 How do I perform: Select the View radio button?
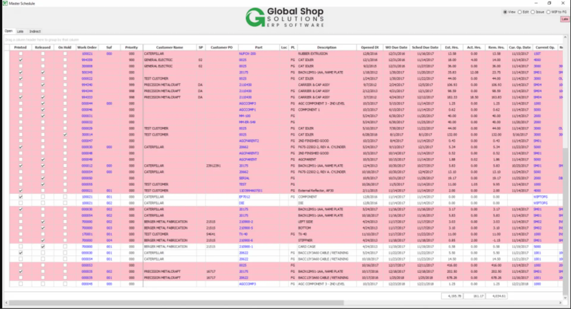point(505,12)
